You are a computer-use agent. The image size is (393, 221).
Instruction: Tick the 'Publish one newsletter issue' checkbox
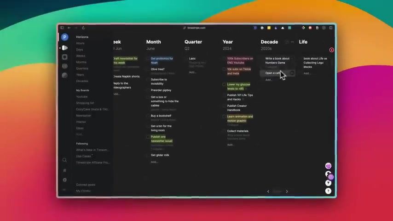click(x=148, y=137)
